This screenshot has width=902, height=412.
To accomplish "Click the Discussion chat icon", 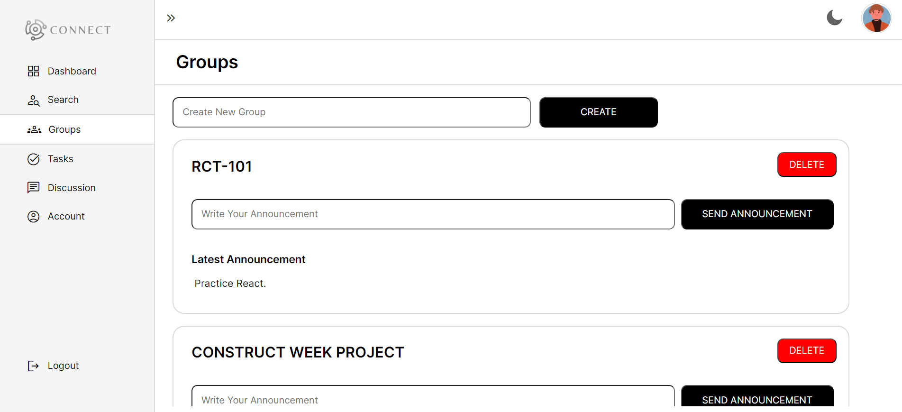I will pos(33,188).
